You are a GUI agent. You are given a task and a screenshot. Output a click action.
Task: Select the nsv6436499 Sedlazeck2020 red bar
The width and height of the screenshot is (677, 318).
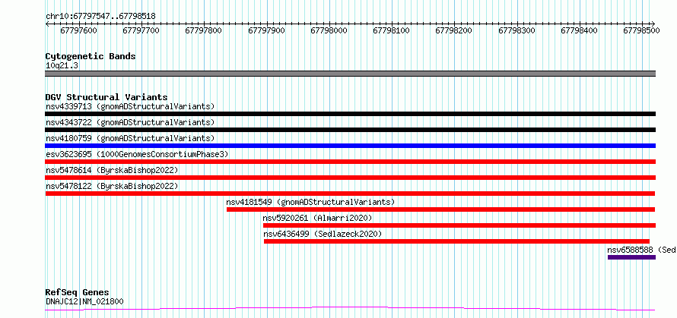456,241
